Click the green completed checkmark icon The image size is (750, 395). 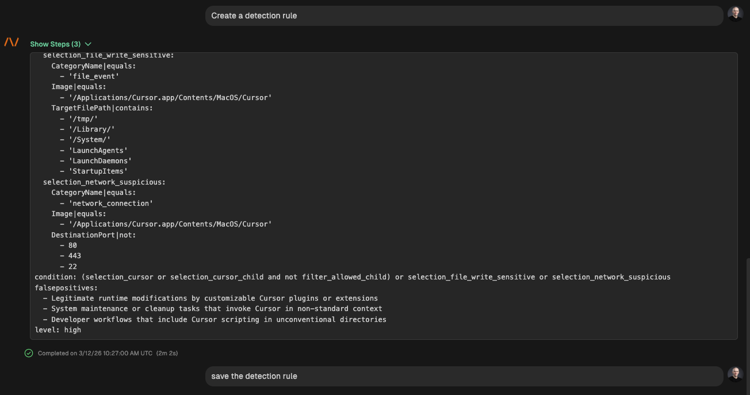[x=29, y=353]
